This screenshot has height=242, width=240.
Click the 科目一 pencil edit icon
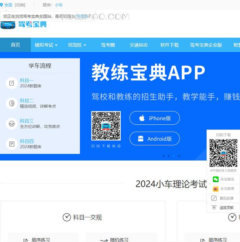pyautogui.click(x=12, y=83)
